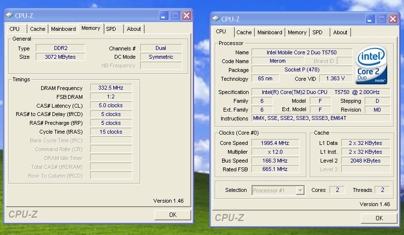404x235 pixels.
Task: Click the 15 clocks Cycle Time value
Action: tap(111, 132)
